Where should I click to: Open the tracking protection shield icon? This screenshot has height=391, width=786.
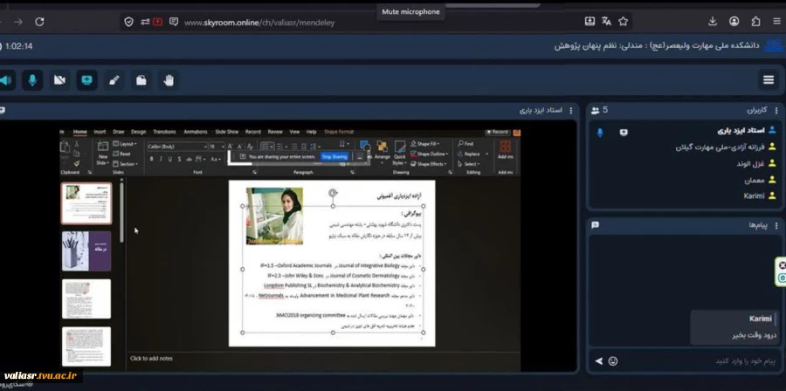pos(129,22)
